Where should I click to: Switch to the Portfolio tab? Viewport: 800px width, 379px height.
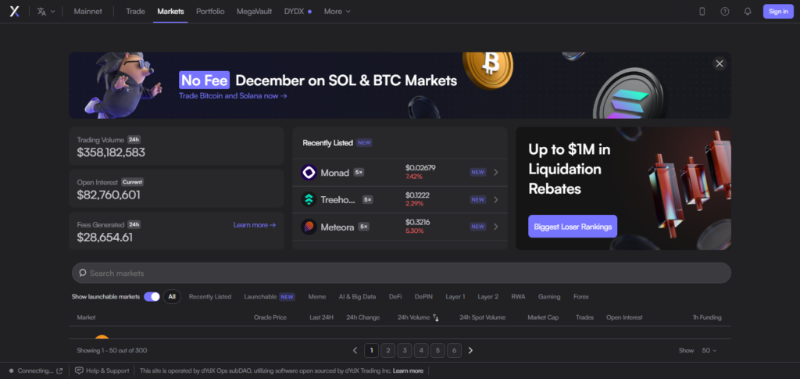pyautogui.click(x=210, y=12)
